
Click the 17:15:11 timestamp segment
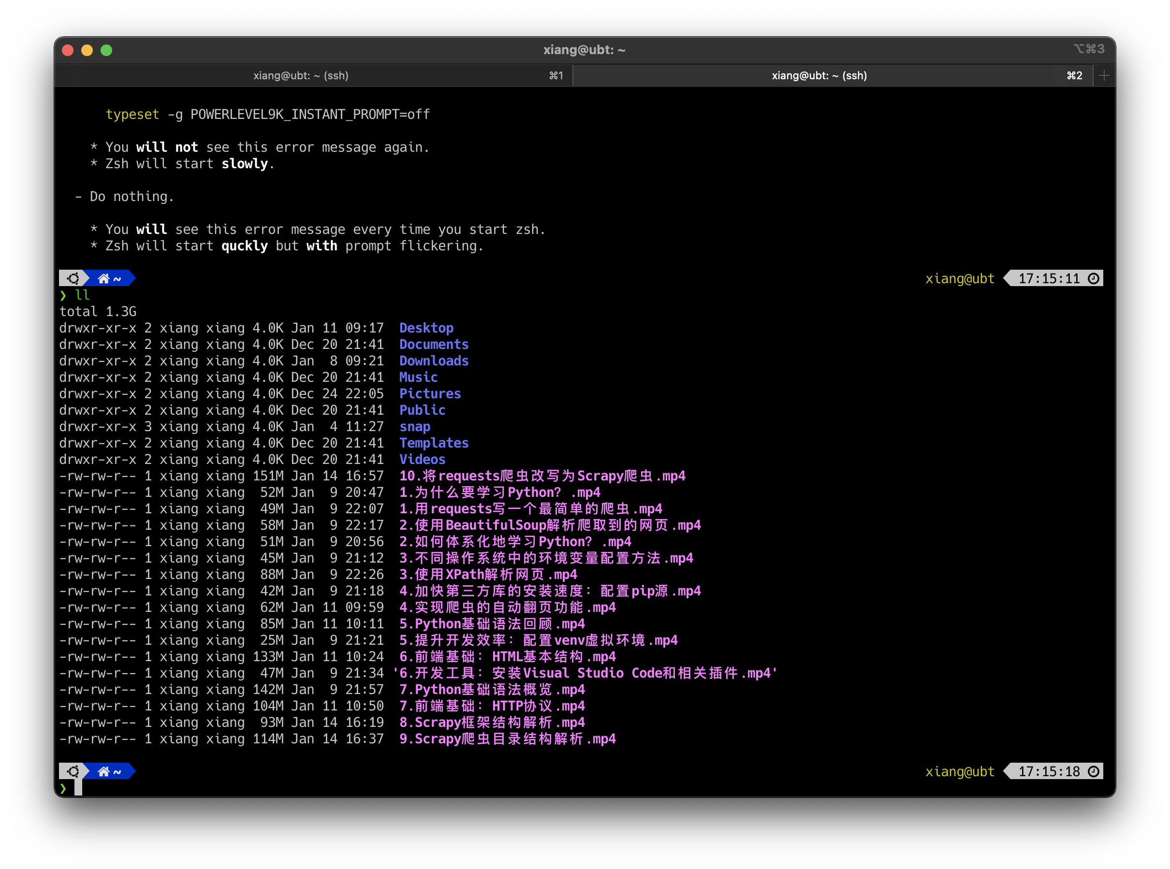[x=1049, y=278]
